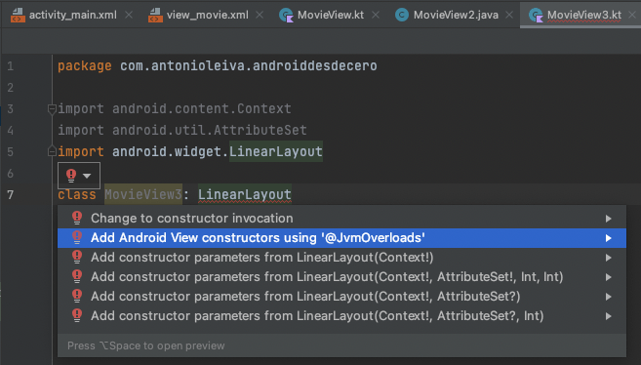Click error icon next to 'Change to constructor invocation'
The image size is (641, 365).
77,218
